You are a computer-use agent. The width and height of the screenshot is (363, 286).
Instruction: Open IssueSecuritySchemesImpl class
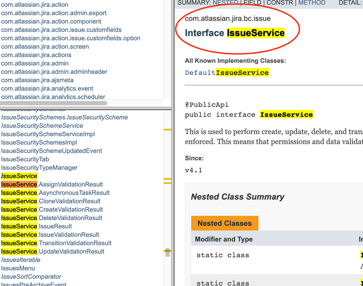pyautogui.click(x=39, y=142)
